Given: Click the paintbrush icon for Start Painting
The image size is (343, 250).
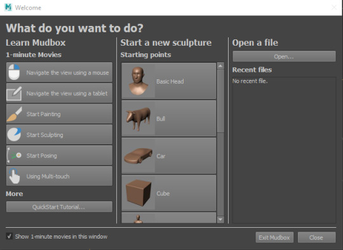Looking at the screenshot, I should click(x=15, y=114).
